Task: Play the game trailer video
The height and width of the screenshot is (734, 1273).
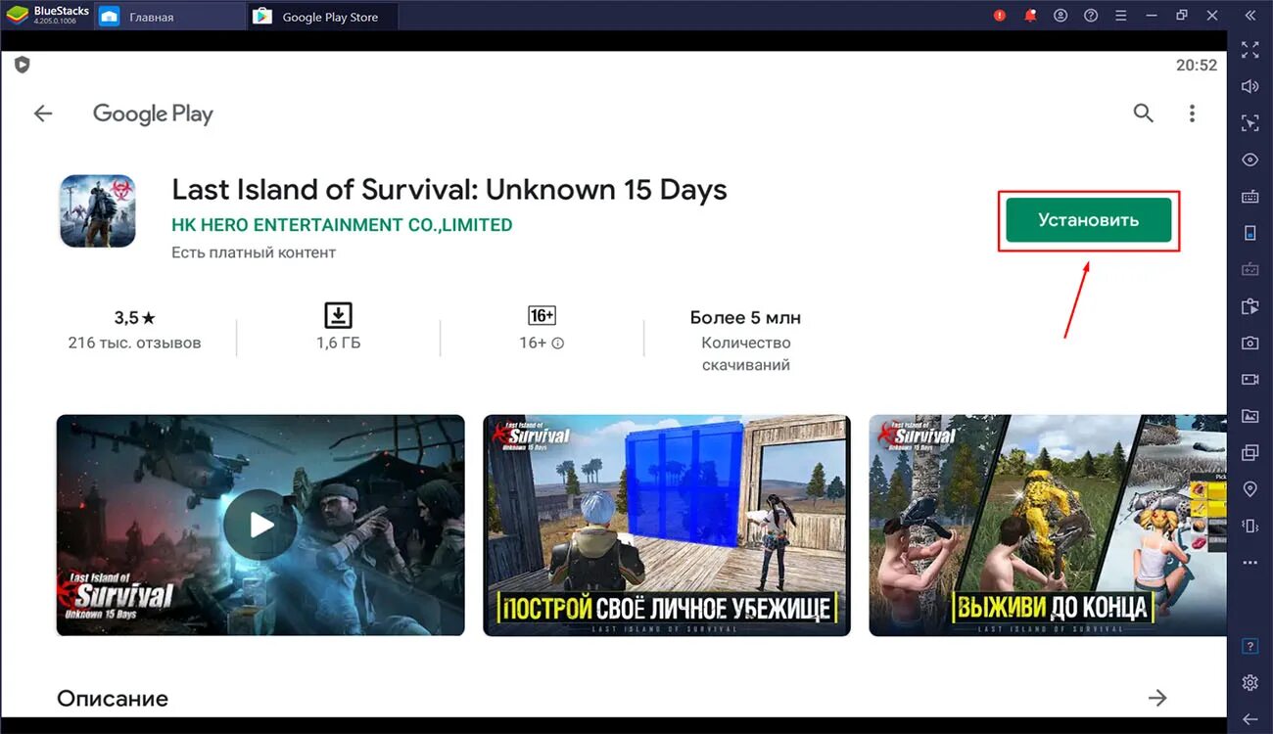Action: (260, 526)
